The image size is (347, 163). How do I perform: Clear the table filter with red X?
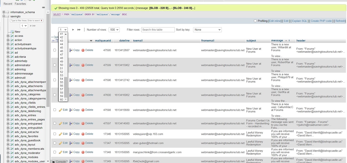coord(41,21)
